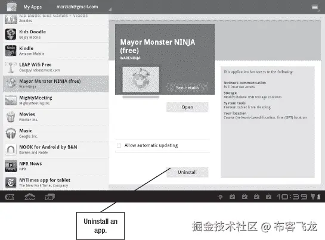Screen dimensions: 325x240
Task: Open the LEAP Wifi Free antenna icon
Action: [11, 67]
